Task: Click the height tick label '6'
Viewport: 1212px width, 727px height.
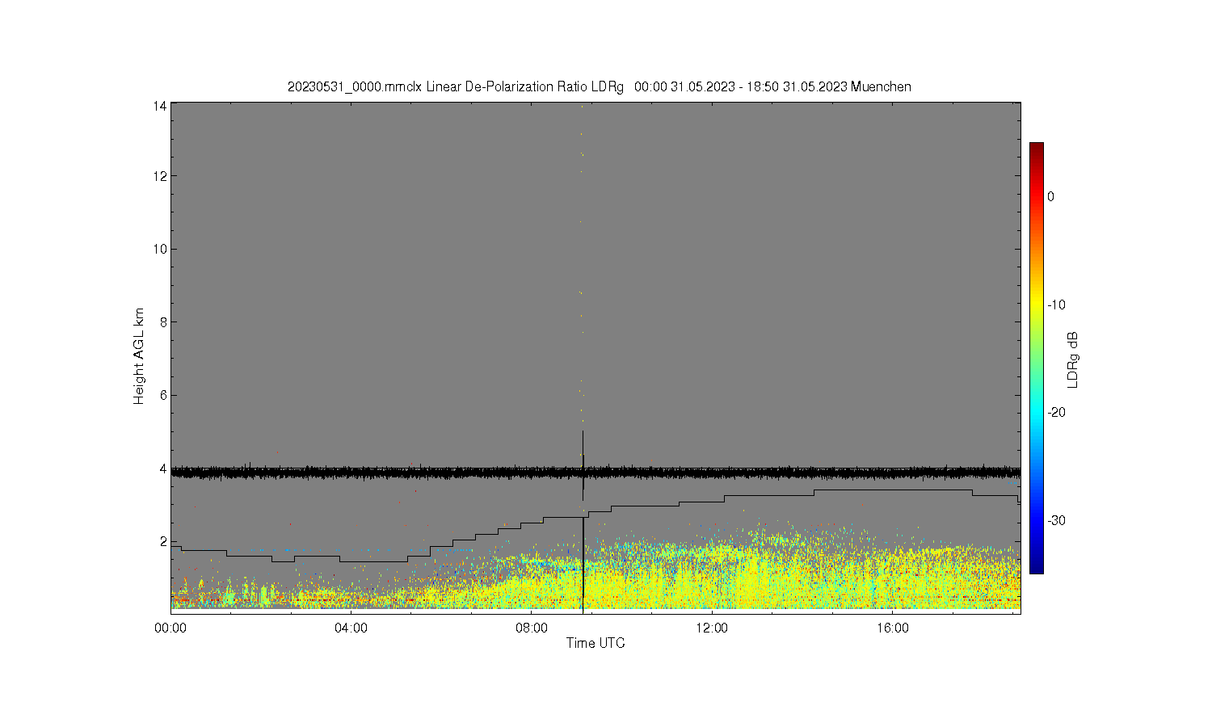Action: click(163, 395)
